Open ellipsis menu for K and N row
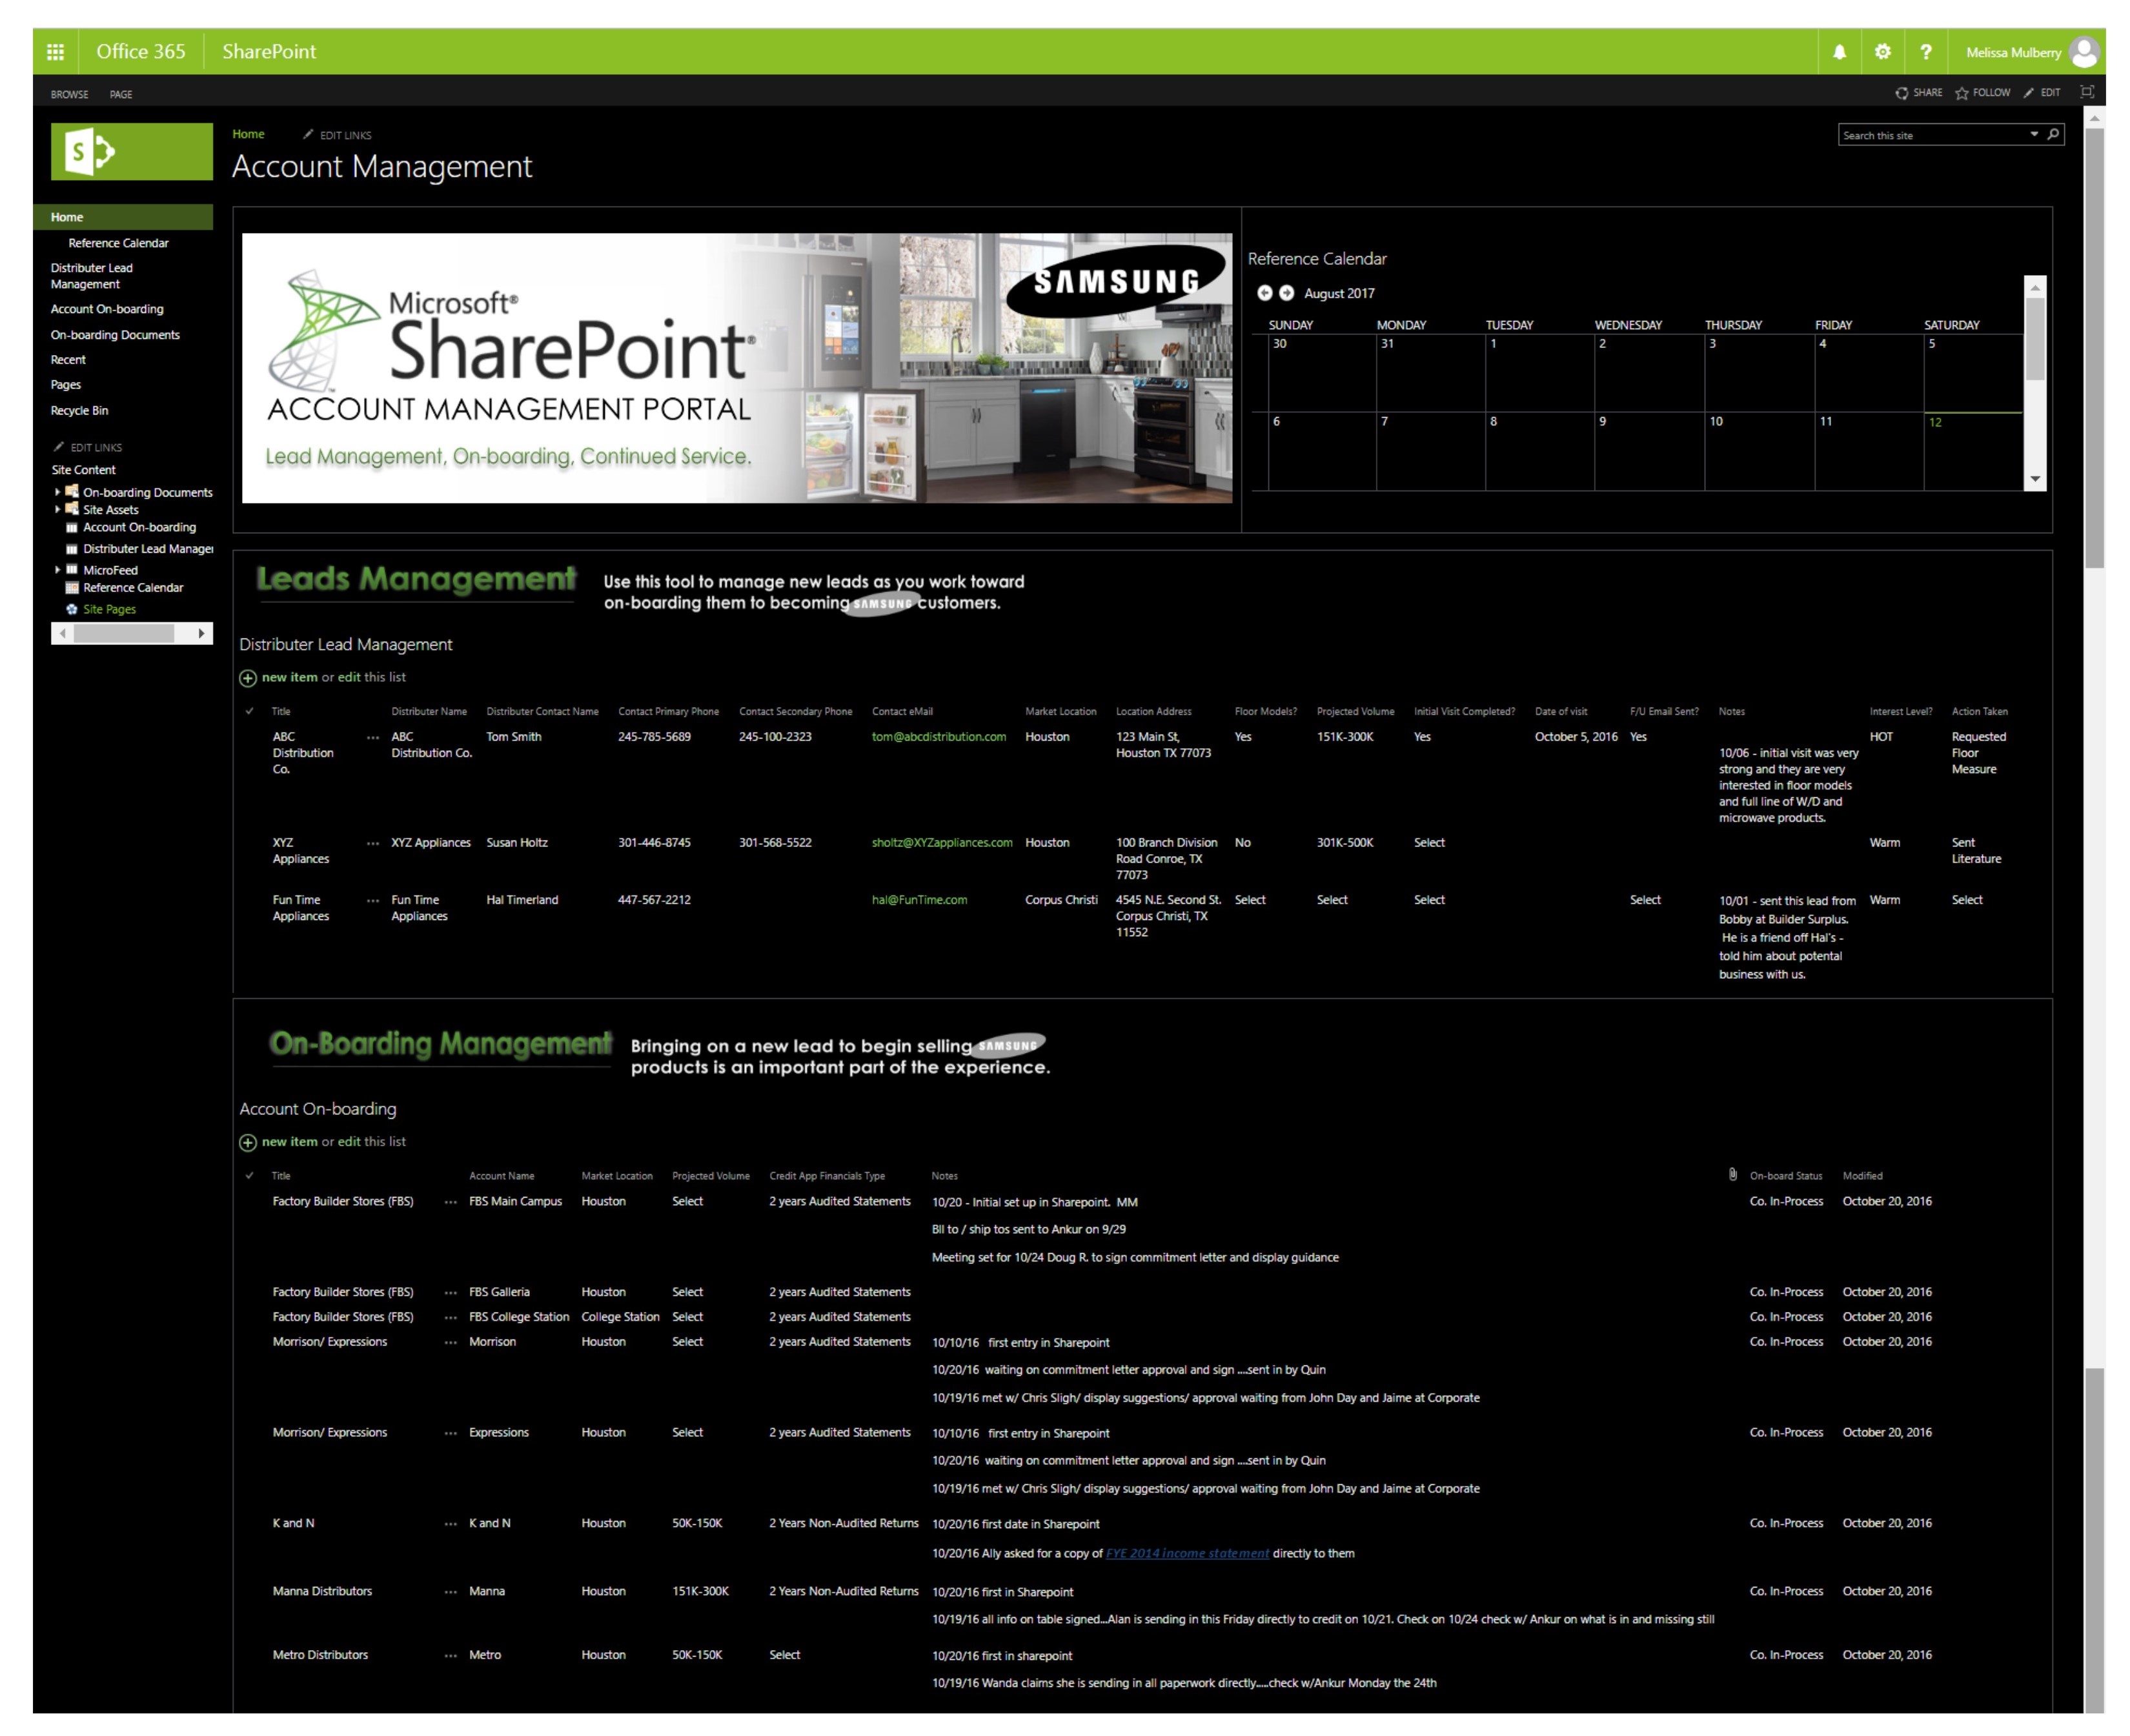 coord(451,1525)
